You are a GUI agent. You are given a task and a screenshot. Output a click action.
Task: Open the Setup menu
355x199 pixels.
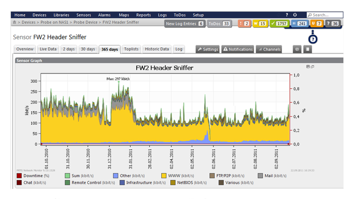tap(198, 15)
